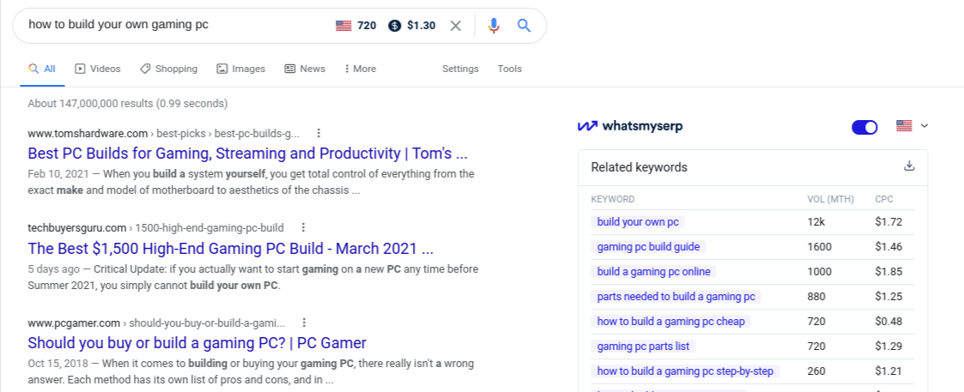
Task: Click the VOL (MTH) column header
Action: (x=830, y=199)
